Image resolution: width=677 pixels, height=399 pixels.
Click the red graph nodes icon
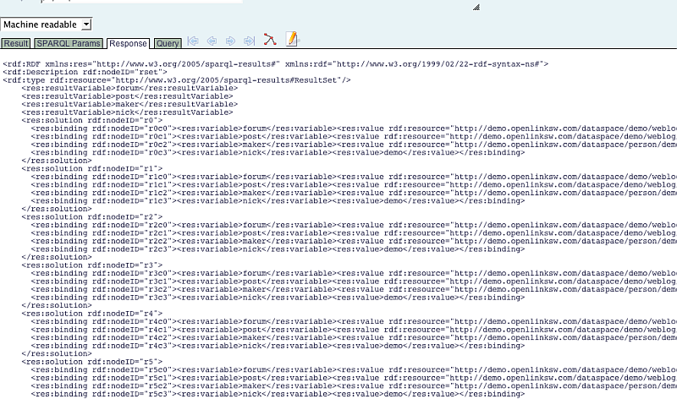pos(270,40)
